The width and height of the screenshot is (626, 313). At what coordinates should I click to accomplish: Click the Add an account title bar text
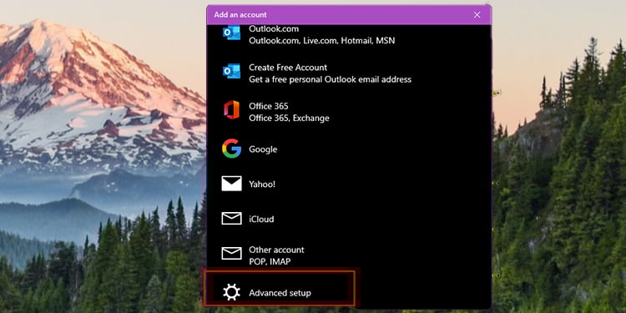(240, 15)
